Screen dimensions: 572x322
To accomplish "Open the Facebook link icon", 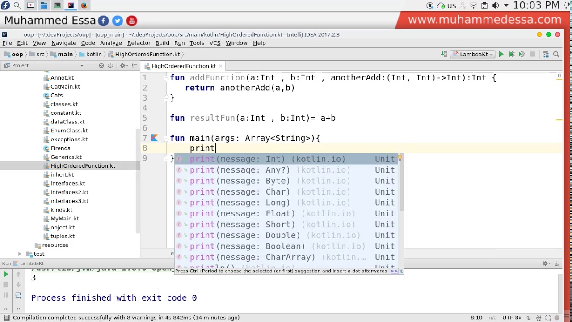I will tap(103, 21).
